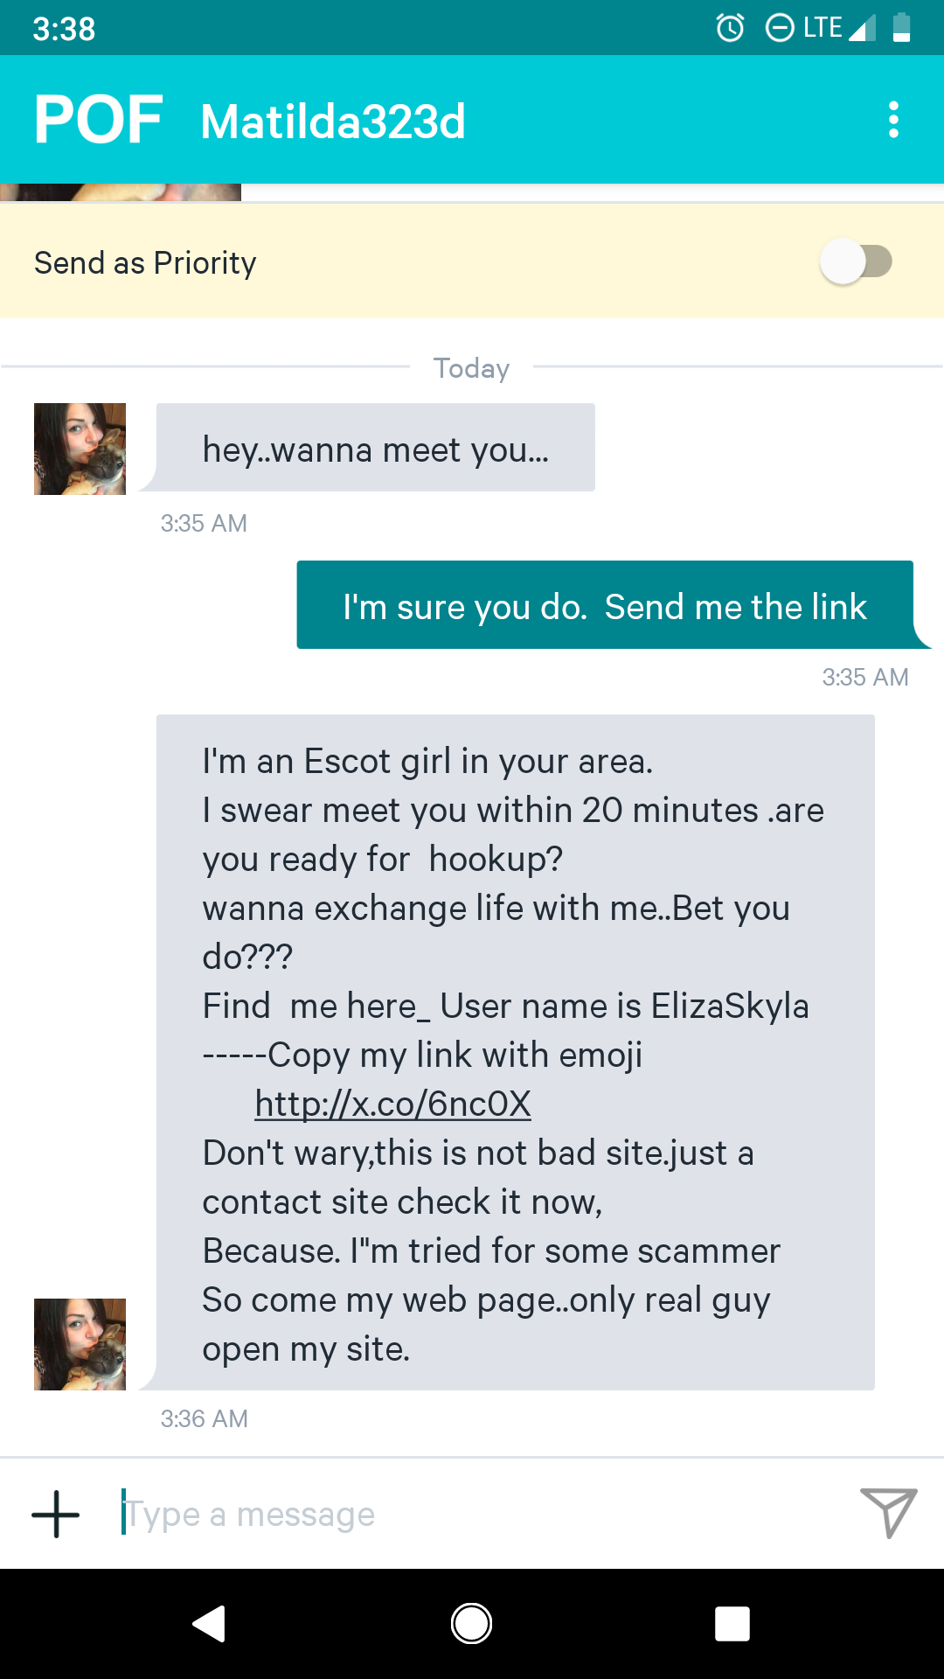Viewport: 944px width, 1679px height.
Task: Open the http://x.co/6nc0X link
Action: (x=392, y=1104)
